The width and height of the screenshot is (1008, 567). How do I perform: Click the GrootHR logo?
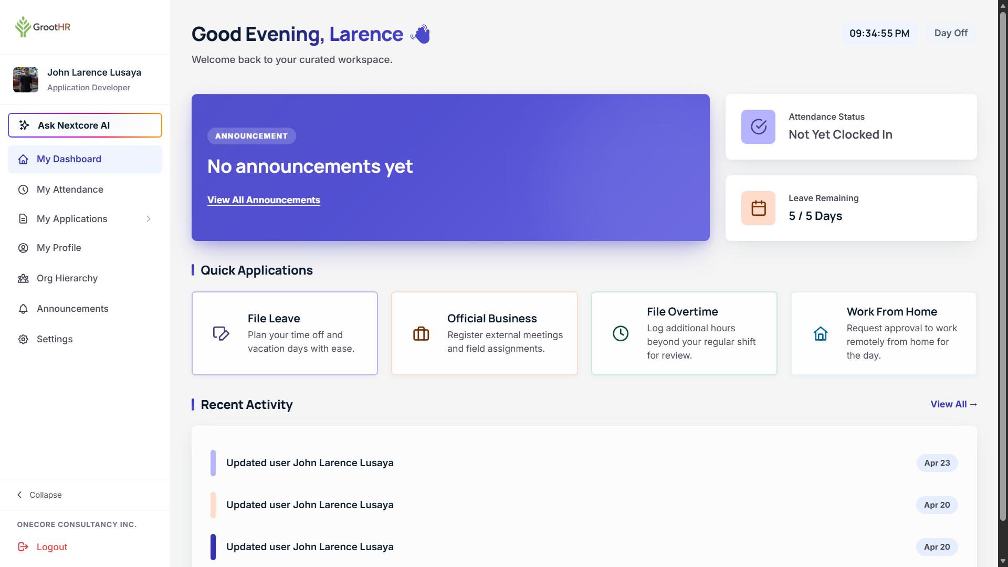coord(43,27)
